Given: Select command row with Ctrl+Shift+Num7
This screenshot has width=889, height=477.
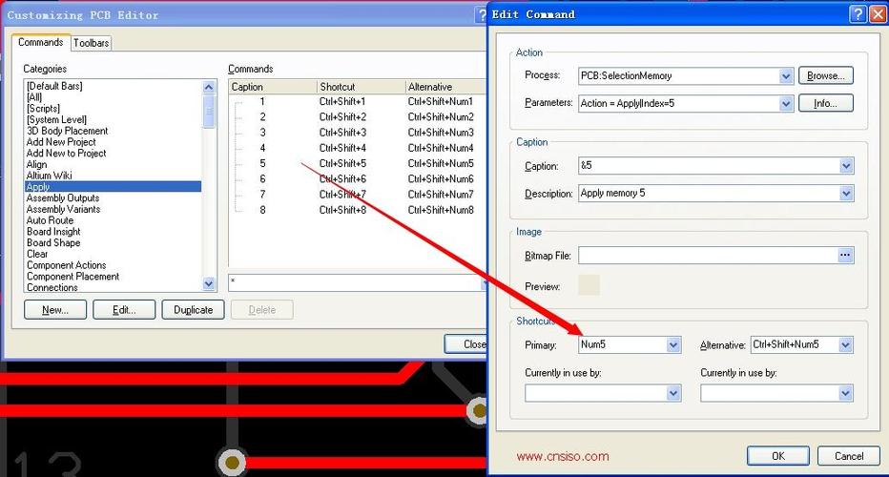Looking at the screenshot, I should pyautogui.click(x=357, y=194).
